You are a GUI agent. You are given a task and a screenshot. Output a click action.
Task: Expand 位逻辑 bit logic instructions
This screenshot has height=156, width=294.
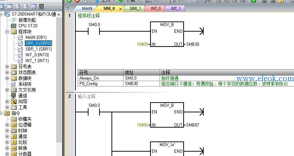7,125
